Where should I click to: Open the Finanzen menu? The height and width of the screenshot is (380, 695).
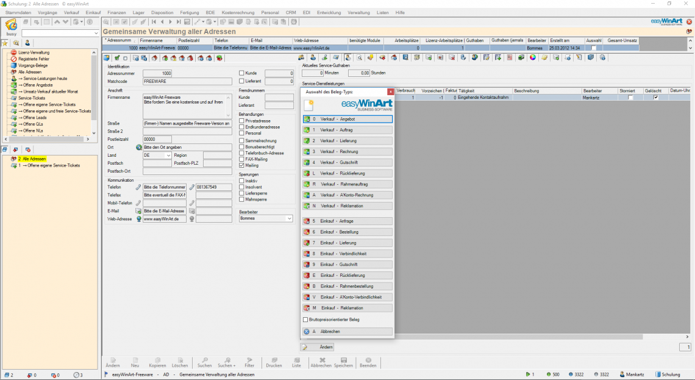click(x=116, y=12)
